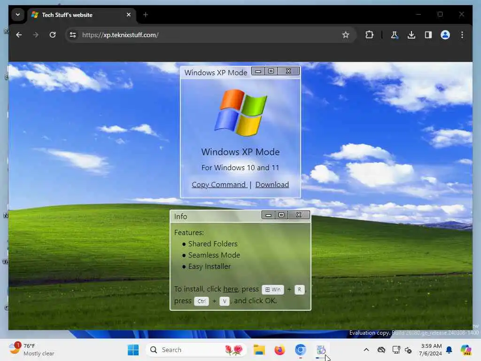Screen dimensions: 481x361
Task: Click the taskbar Search box
Action: [196, 350]
